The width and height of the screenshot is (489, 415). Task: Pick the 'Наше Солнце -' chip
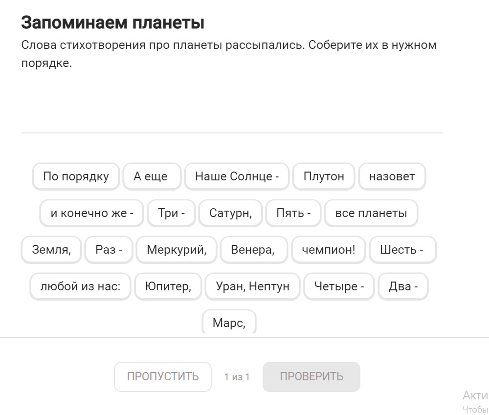click(237, 176)
